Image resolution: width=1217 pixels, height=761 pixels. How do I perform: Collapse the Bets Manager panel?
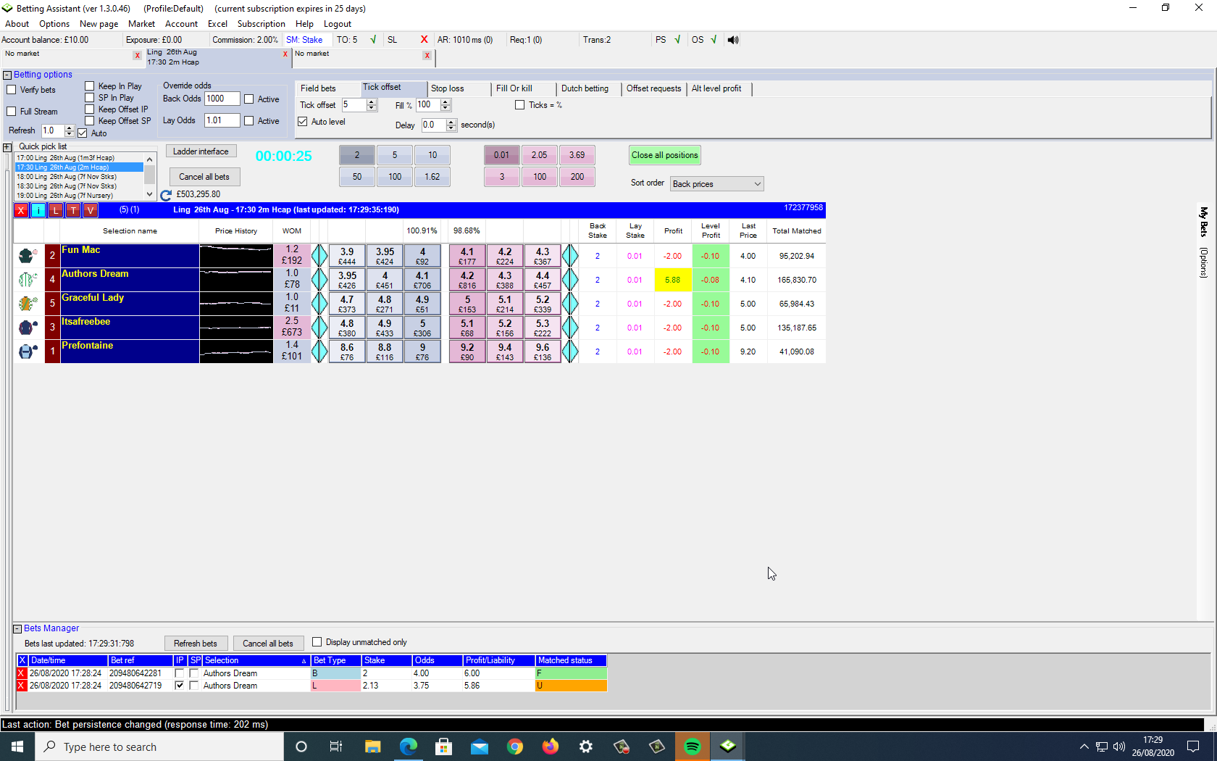[17, 628]
